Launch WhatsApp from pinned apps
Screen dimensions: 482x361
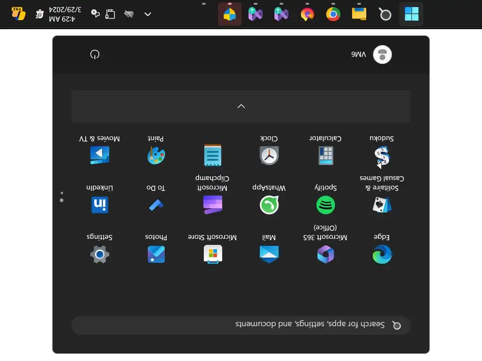tap(269, 205)
